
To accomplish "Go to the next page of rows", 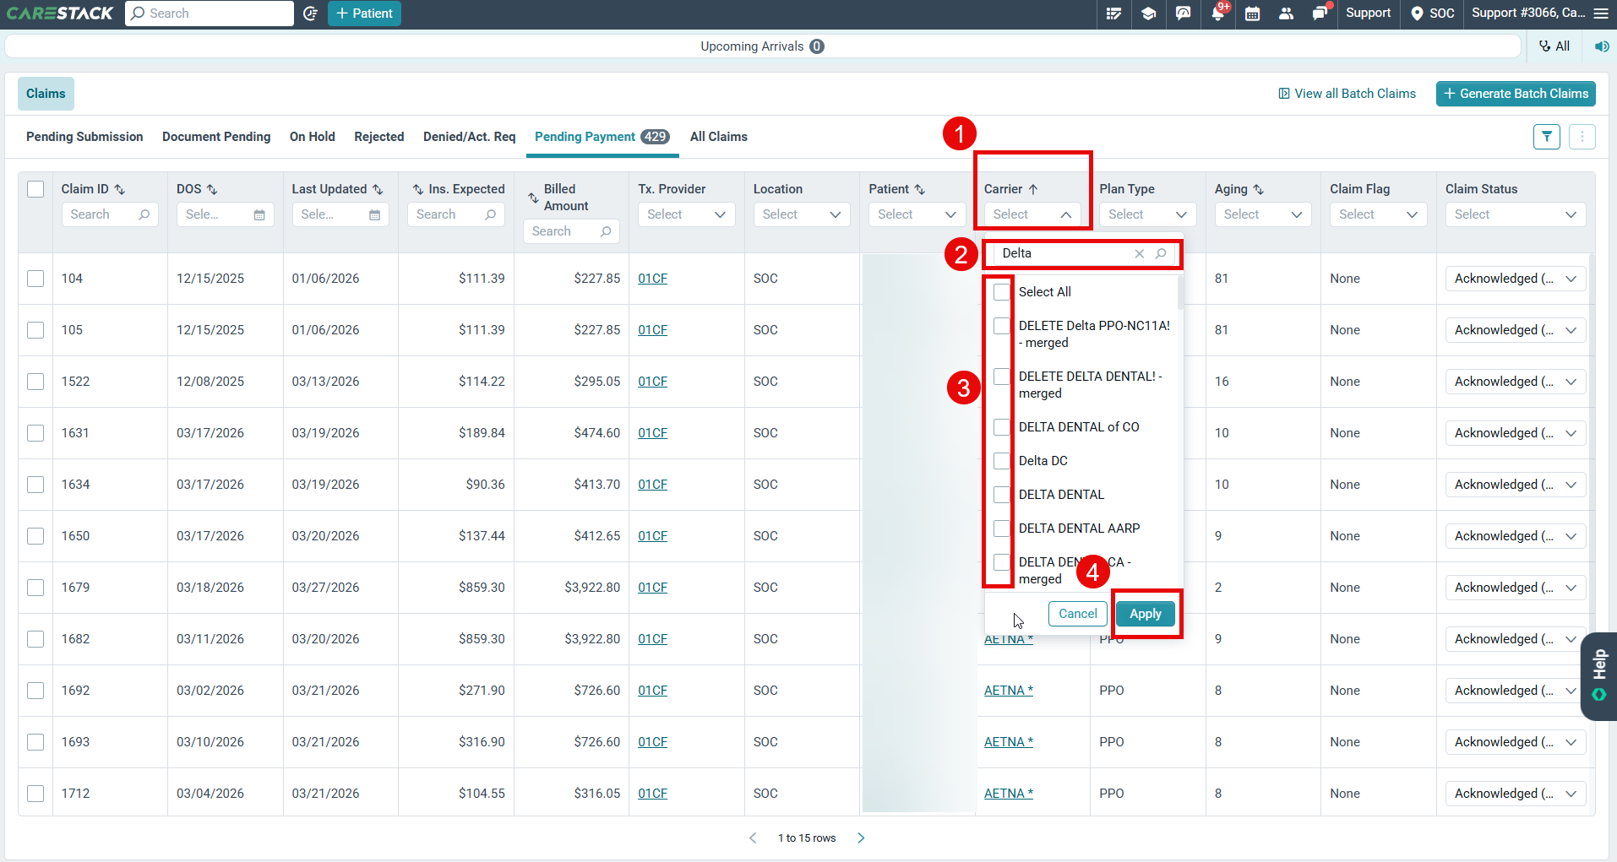I will point(861,838).
